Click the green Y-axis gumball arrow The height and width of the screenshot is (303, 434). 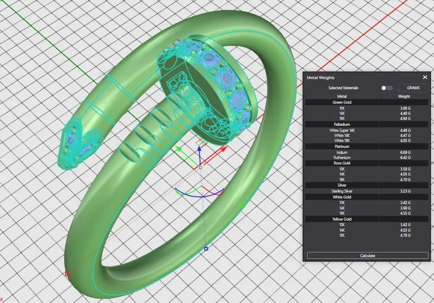coord(179,150)
